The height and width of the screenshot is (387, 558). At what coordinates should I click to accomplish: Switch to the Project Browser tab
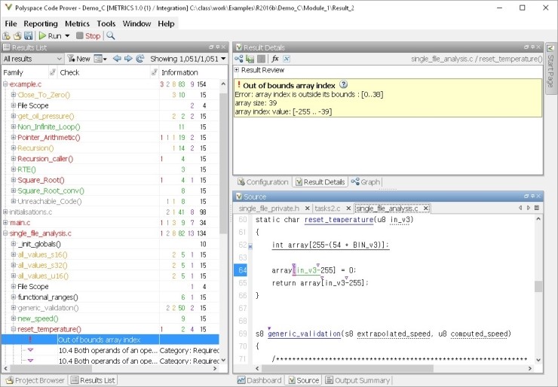pos(35,380)
